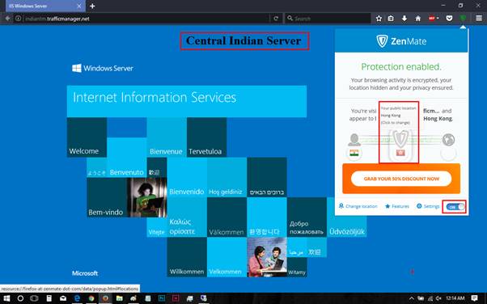This screenshot has width=487, height=304.
Task: Show hidden system tray icons chevron
Action: pos(412,298)
